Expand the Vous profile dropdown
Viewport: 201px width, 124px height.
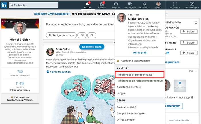tap(158, 5)
